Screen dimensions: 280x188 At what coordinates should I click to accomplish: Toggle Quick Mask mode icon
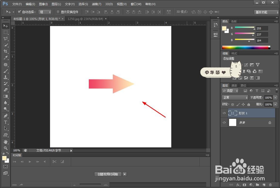pyautogui.click(x=6, y=166)
